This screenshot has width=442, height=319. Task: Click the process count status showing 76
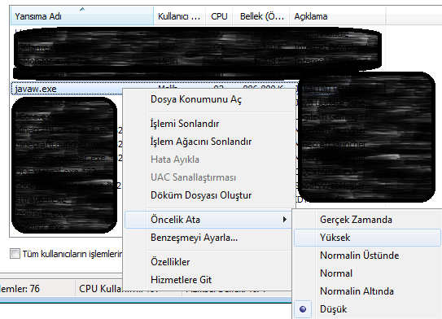(x=20, y=289)
